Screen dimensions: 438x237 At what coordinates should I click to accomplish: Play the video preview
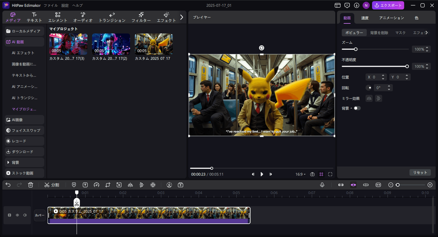click(262, 174)
